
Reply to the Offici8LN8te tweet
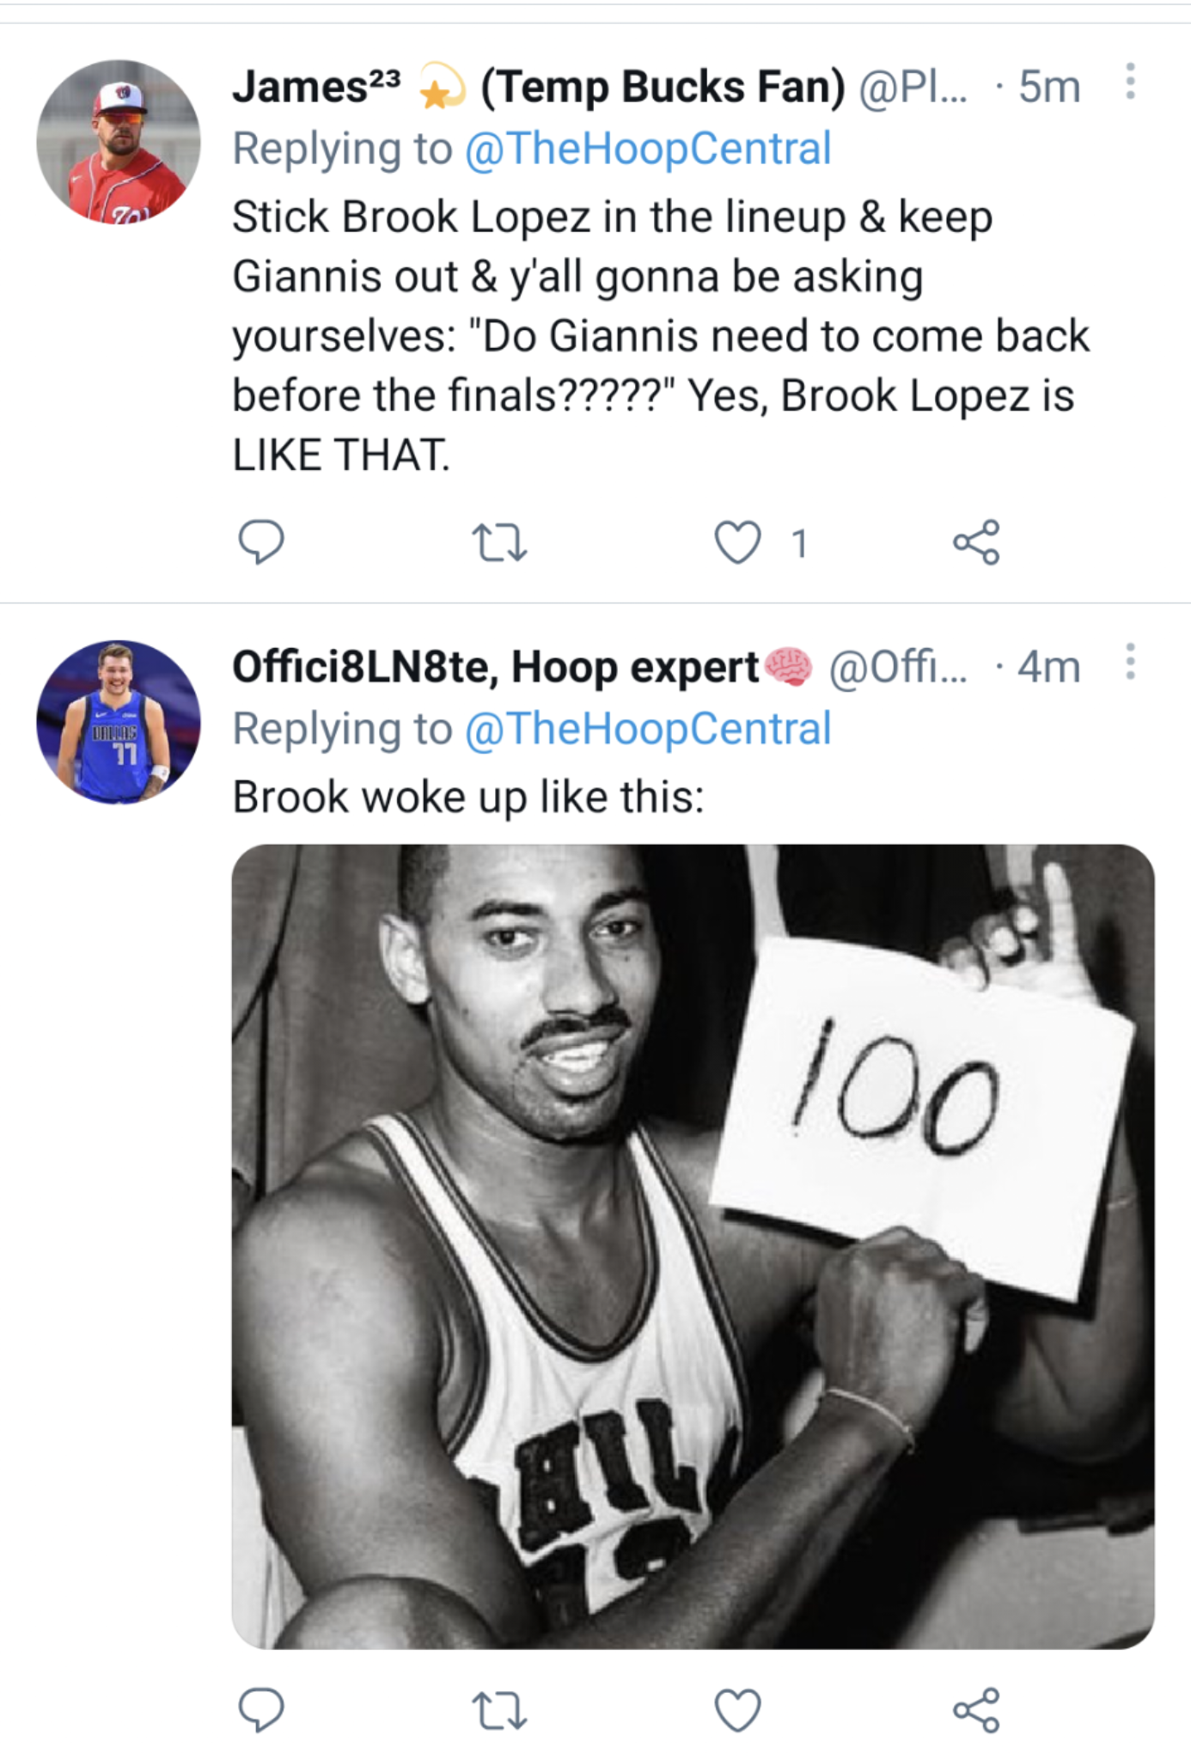[x=260, y=1708]
